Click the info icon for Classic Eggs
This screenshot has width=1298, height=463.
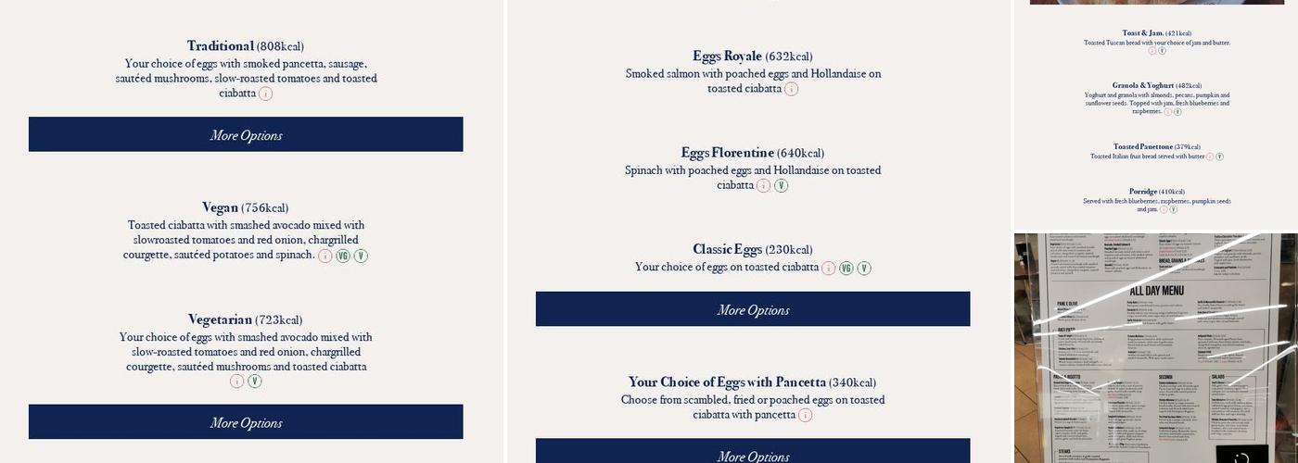(x=828, y=268)
